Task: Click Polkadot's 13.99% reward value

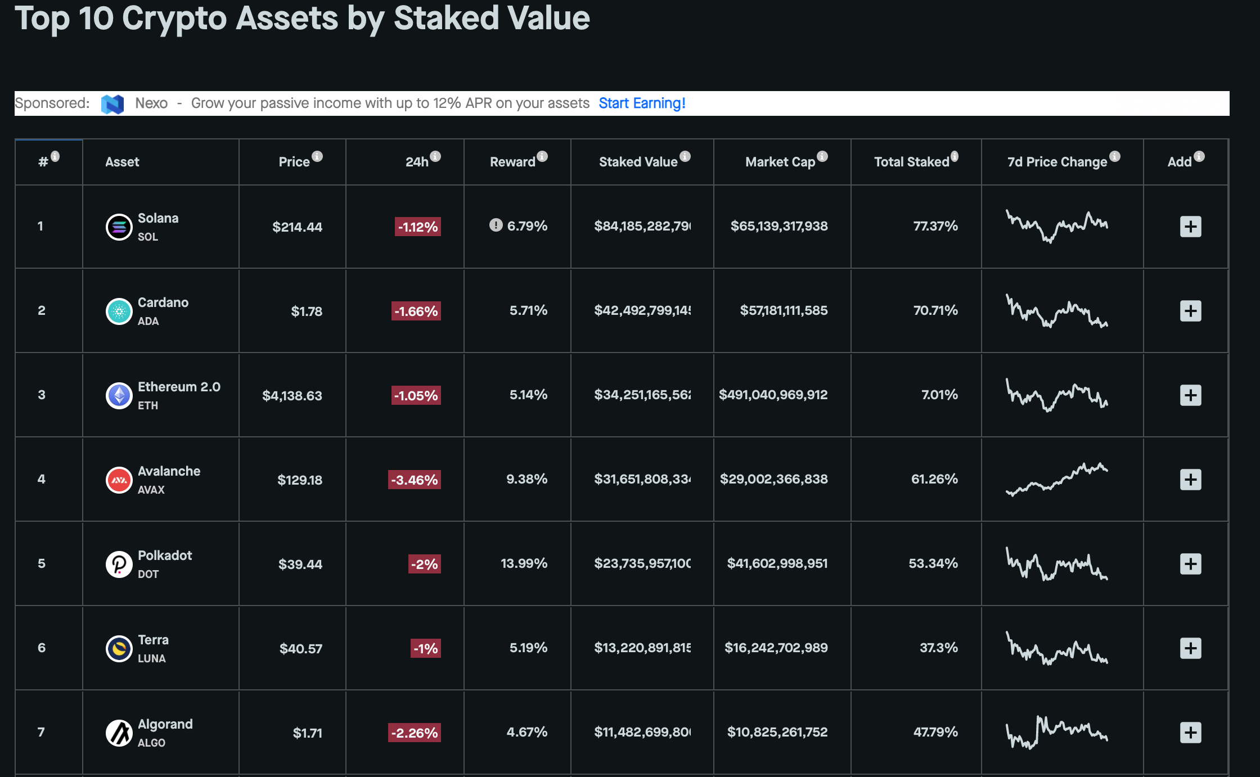Action: pyautogui.click(x=524, y=563)
